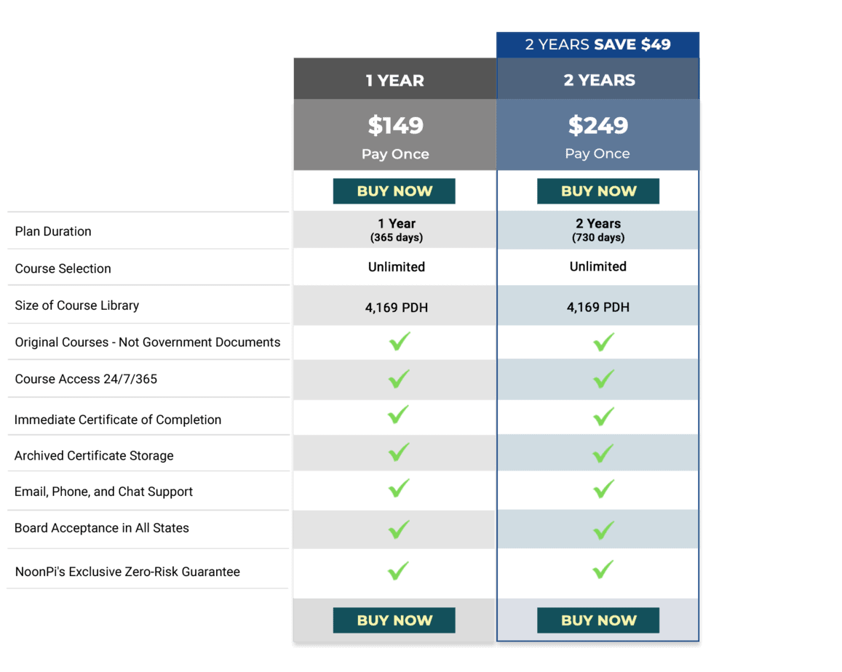Select the 2 YEARS SAVE $49 banner

click(x=598, y=44)
